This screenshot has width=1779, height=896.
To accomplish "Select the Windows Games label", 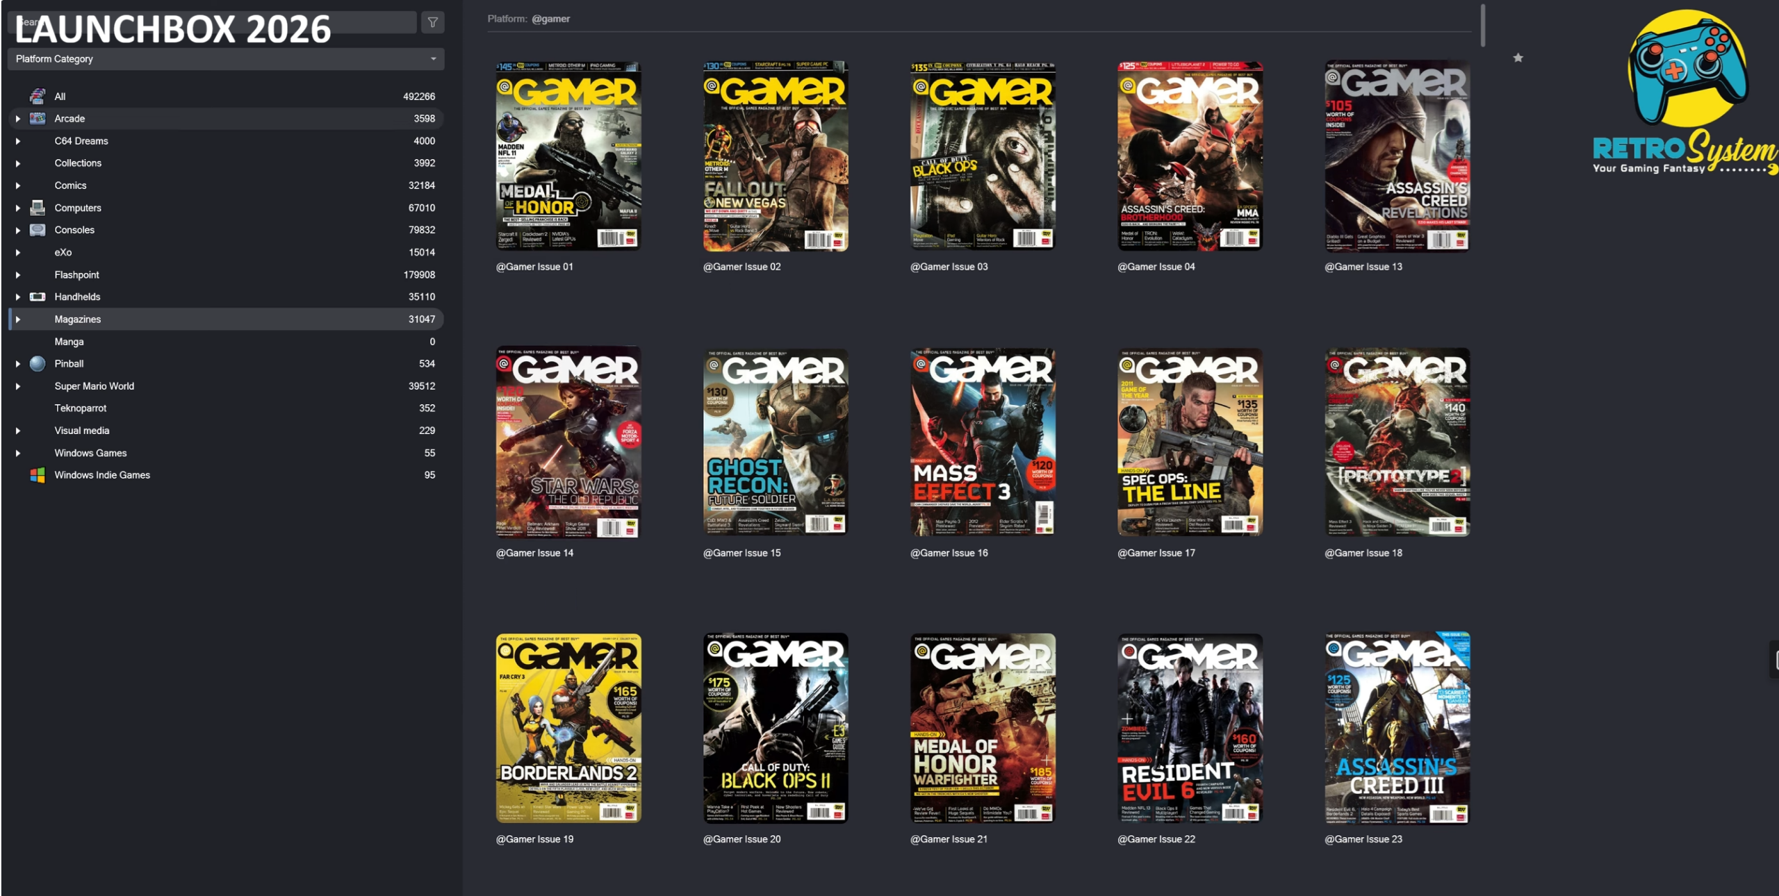I will (x=90, y=453).
